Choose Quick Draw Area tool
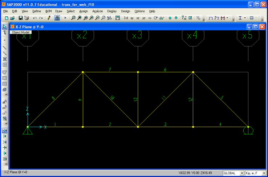Viewport: 268px width, 177px height. pyautogui.click(x=5, y=84)
